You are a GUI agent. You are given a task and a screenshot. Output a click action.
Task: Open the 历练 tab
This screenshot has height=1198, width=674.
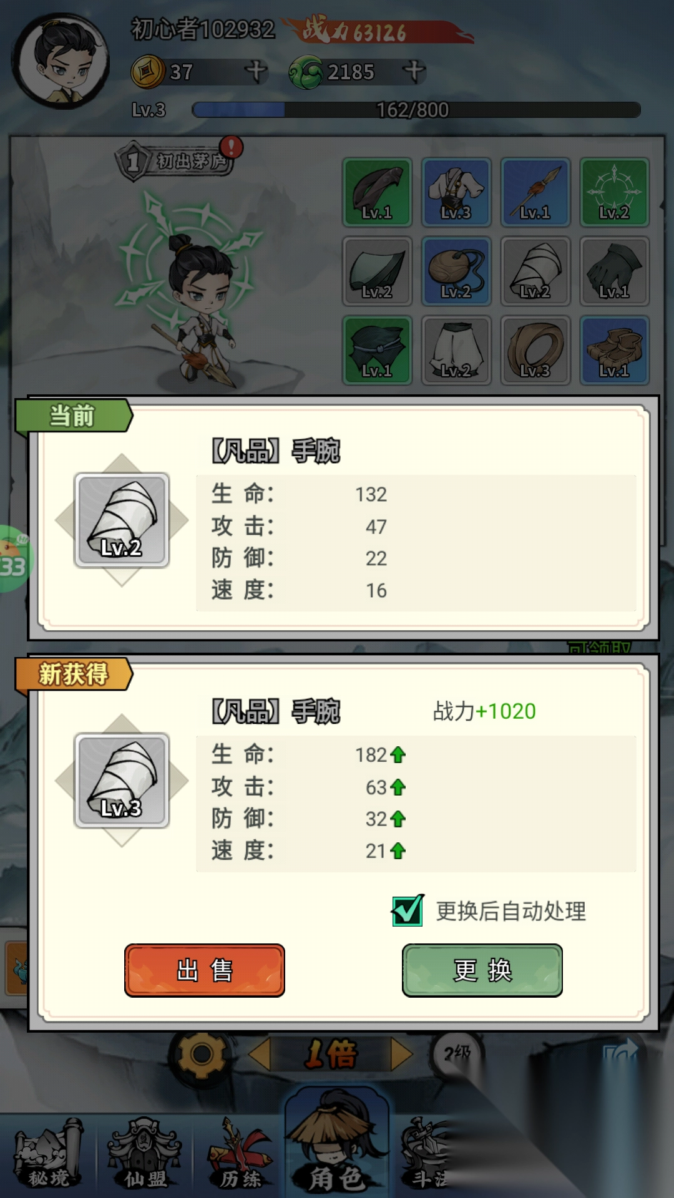241,1154
